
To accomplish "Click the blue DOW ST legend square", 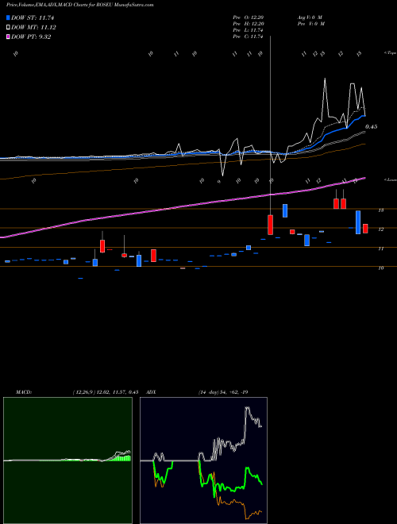I will (8, 17).
